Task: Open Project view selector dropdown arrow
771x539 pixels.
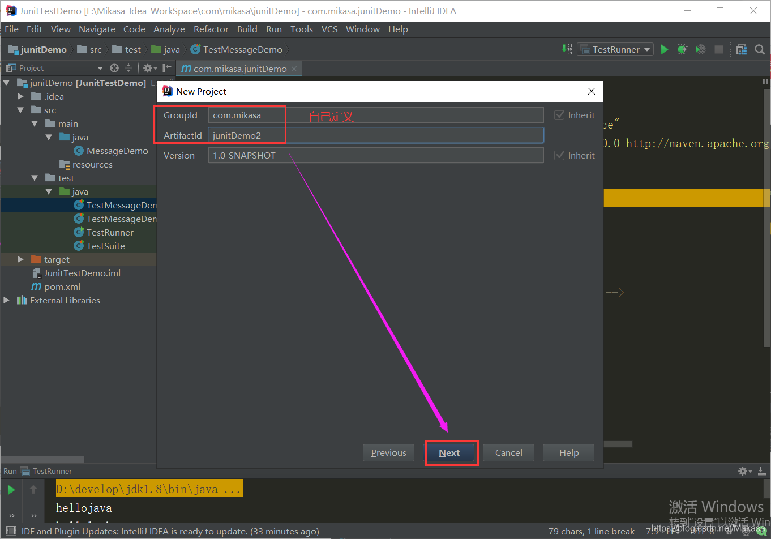Action: pos(100,69)
